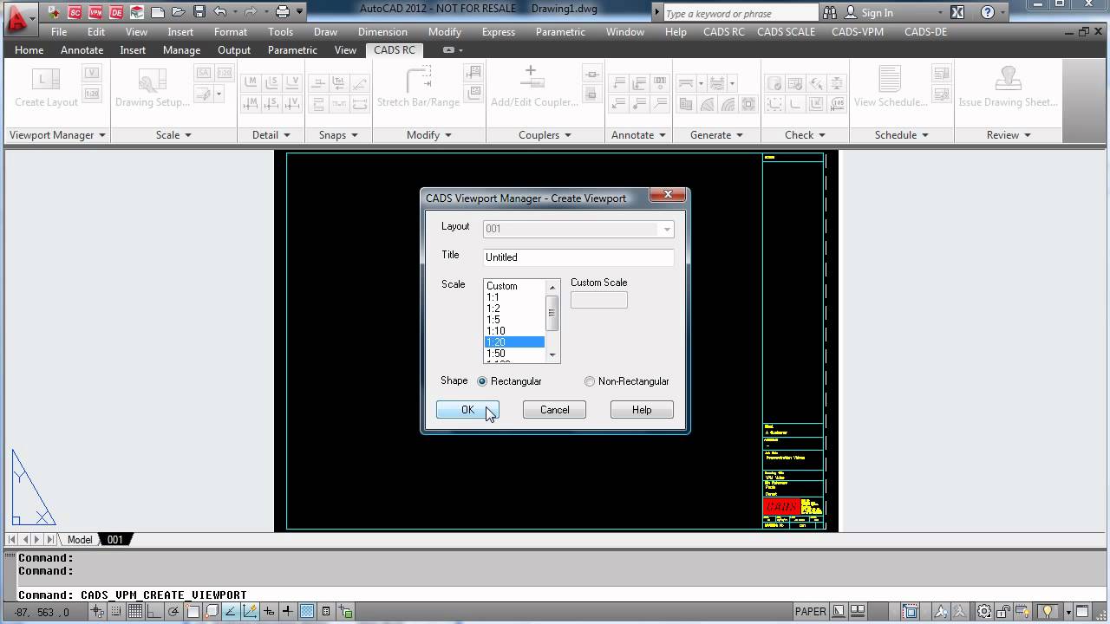Viewport: 1110px width, 624px height.
Task: Switch to the Parametric ribbon tab
Action: tap(292, 50)
